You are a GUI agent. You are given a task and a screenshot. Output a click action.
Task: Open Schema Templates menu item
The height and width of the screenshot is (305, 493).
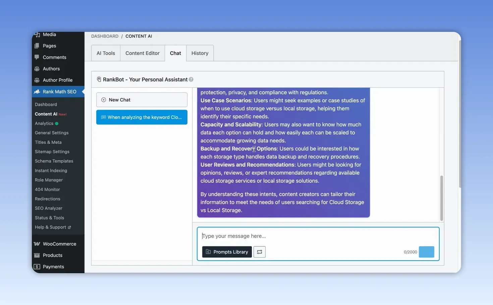54,161
